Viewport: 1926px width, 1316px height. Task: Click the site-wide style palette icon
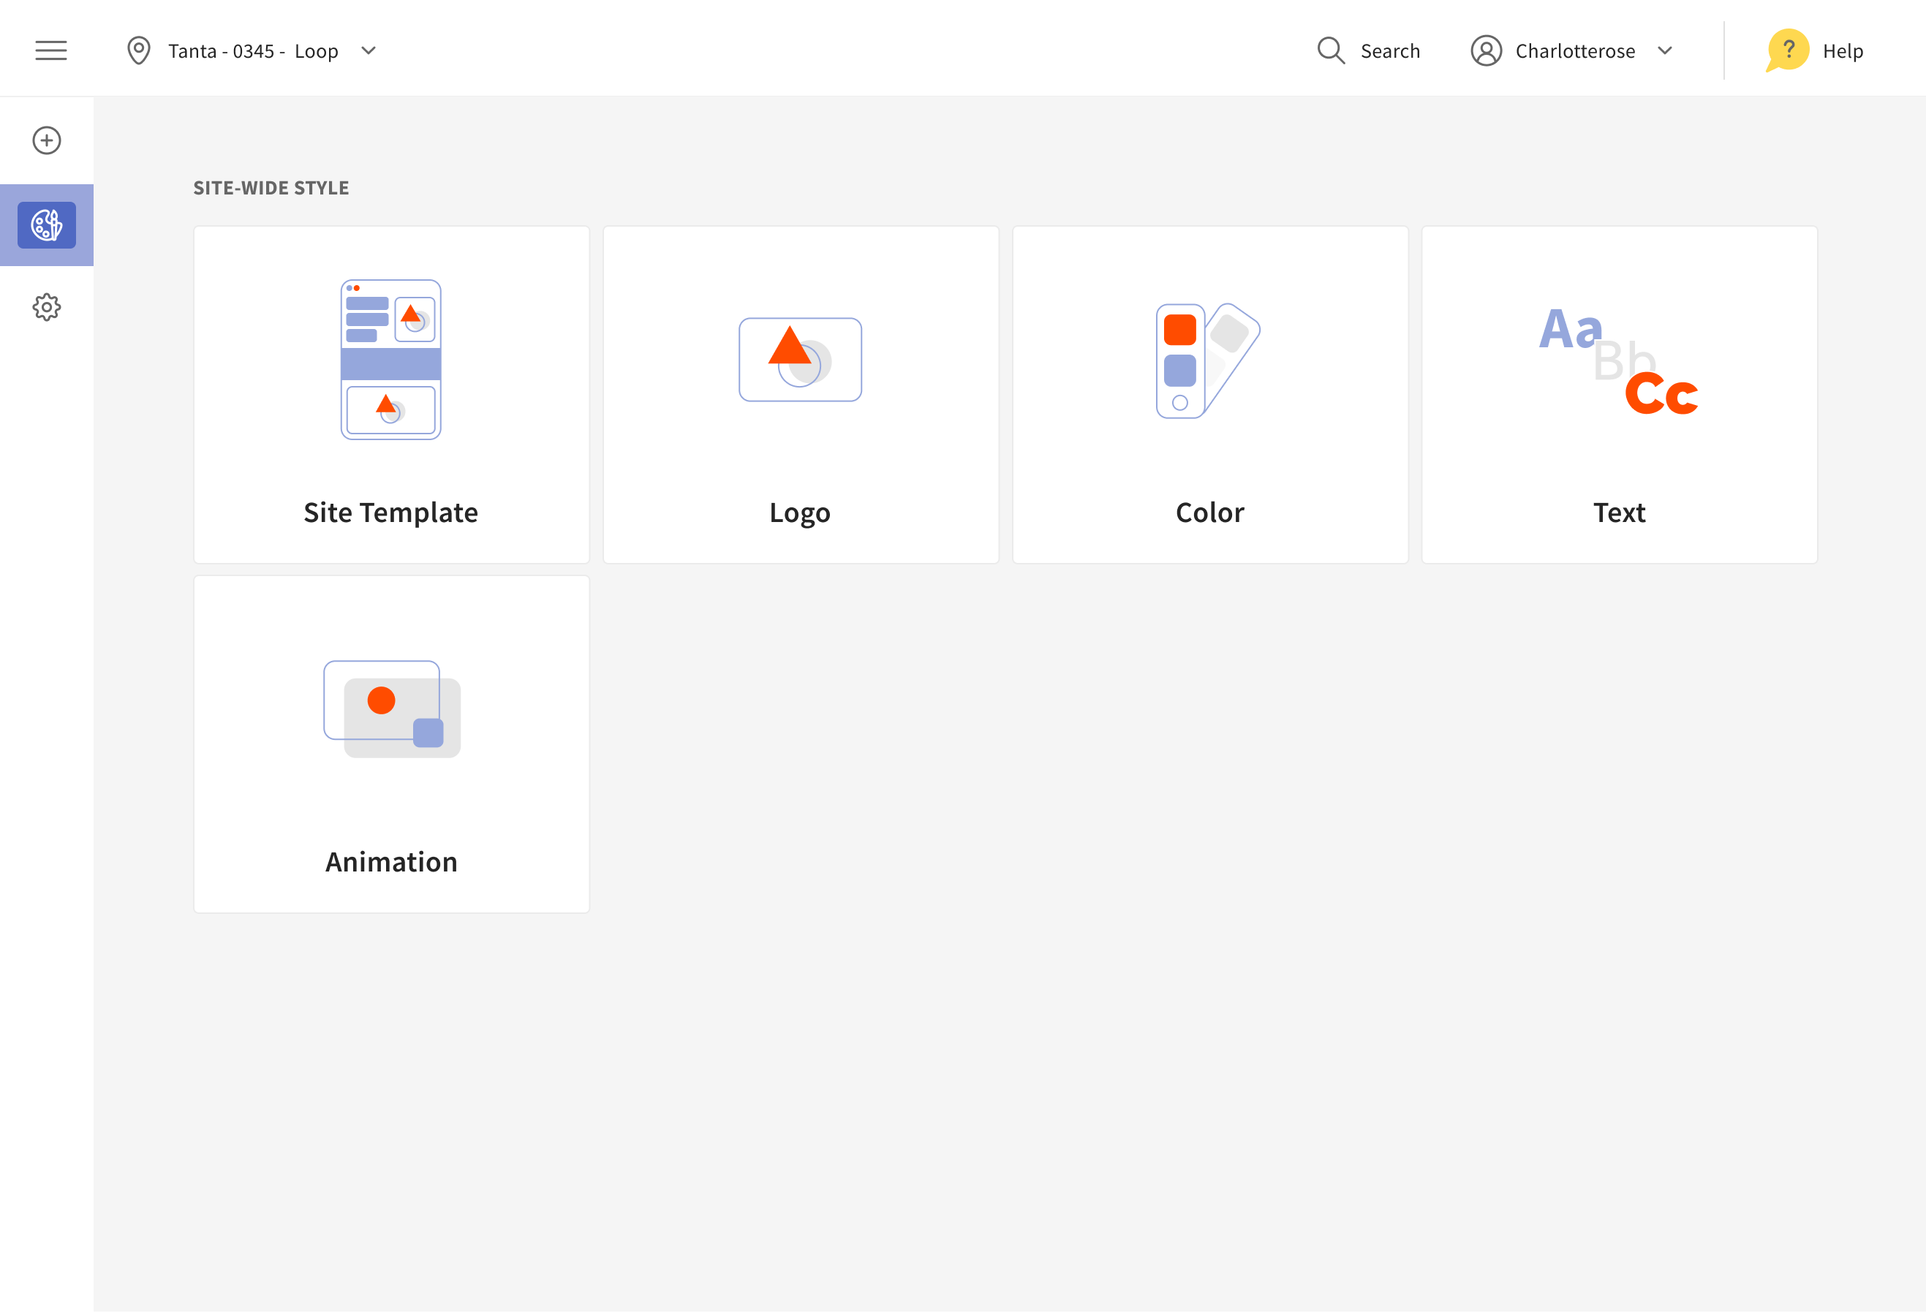coord(45,224)
